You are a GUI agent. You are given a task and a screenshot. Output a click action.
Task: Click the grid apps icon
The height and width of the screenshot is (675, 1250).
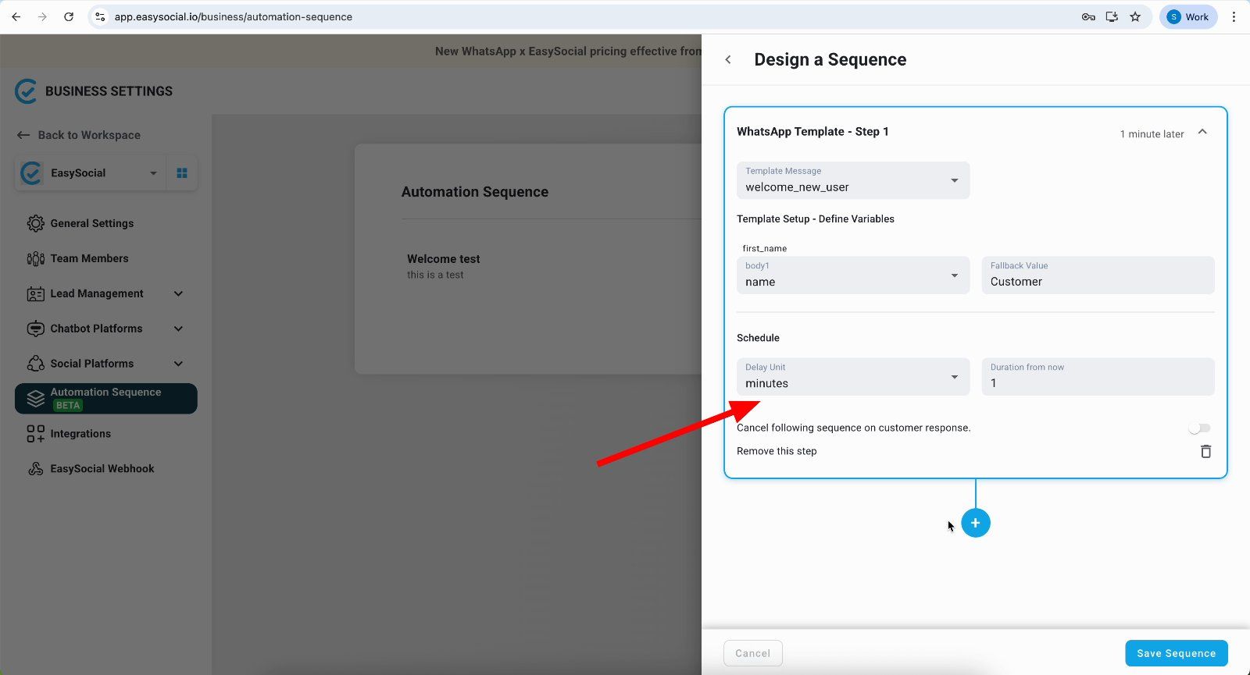click(182, 173)
